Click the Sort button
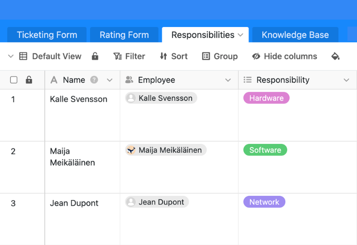Image resolution: width=357 pixels, height=245 pixels. [173, 56]
